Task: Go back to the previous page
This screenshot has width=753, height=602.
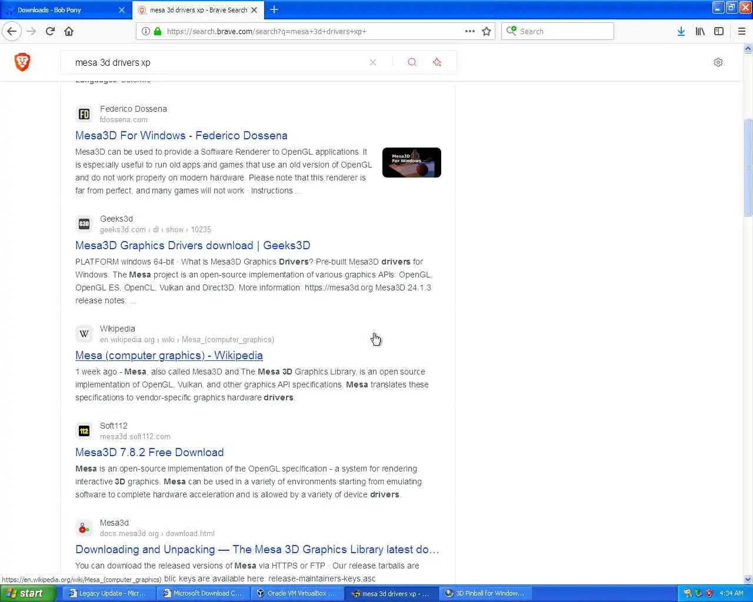Action: pos(12,31)
